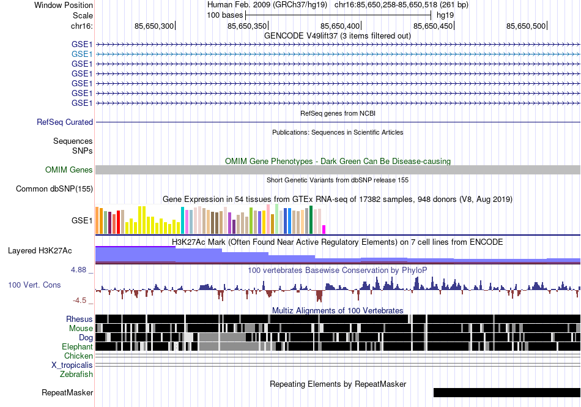
Task: Click the dark green bar in GTEx chart
Action: coord(311,220)
